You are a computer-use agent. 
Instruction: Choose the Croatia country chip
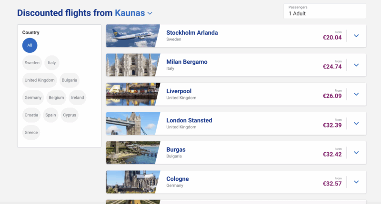tap(32, 115)
